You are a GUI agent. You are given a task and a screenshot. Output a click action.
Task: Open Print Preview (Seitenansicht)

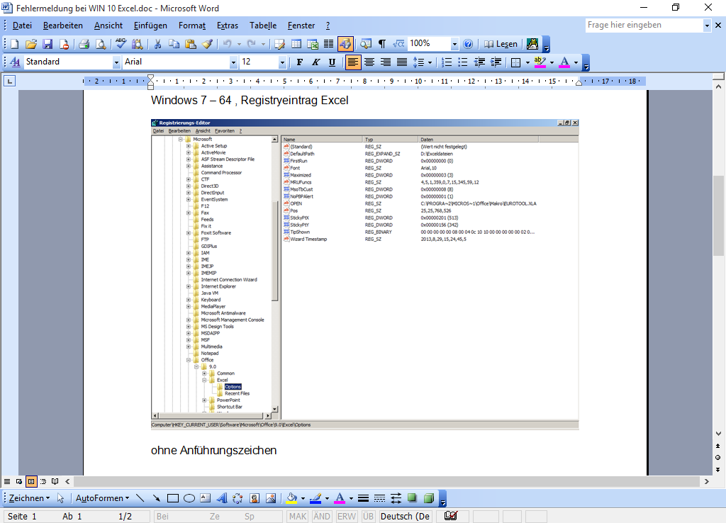(x=101, y=44)
